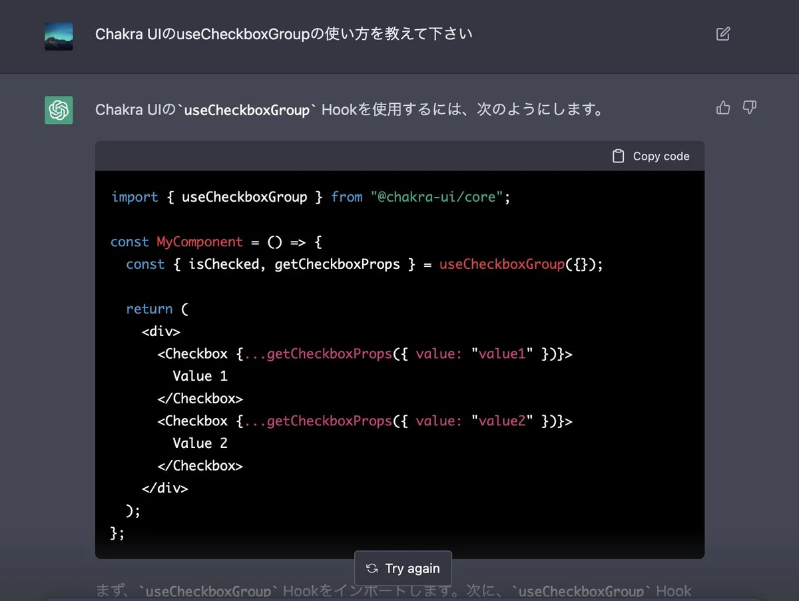
Task: Click the assistant intro sentence about the Hook
Action: 350,109
